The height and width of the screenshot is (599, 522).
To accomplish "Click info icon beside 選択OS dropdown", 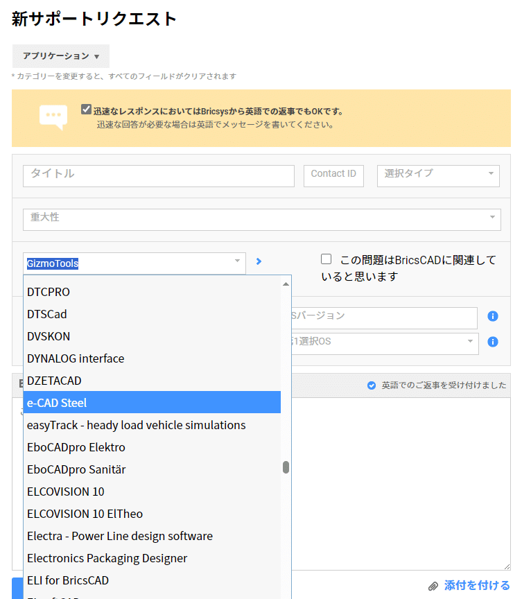I will click(493, 342).
